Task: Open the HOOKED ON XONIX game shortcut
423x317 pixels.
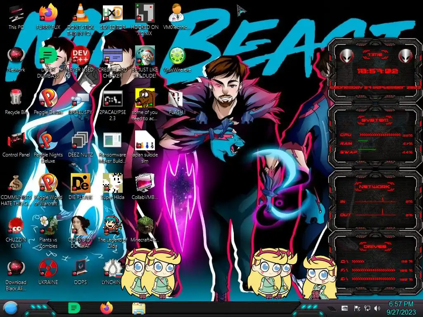Action: (x=145, y=19)
